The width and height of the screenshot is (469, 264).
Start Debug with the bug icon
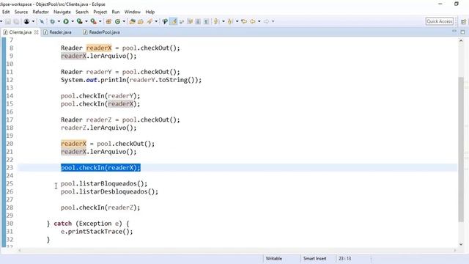pyautogui.click(x=52, y=21)
